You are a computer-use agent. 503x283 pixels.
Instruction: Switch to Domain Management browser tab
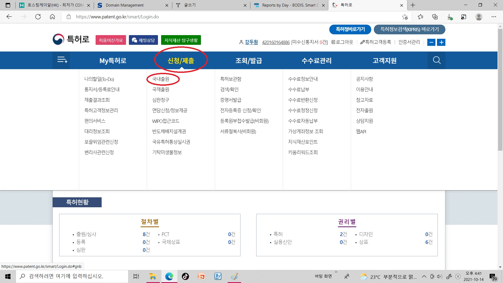(x=125, y=5)
